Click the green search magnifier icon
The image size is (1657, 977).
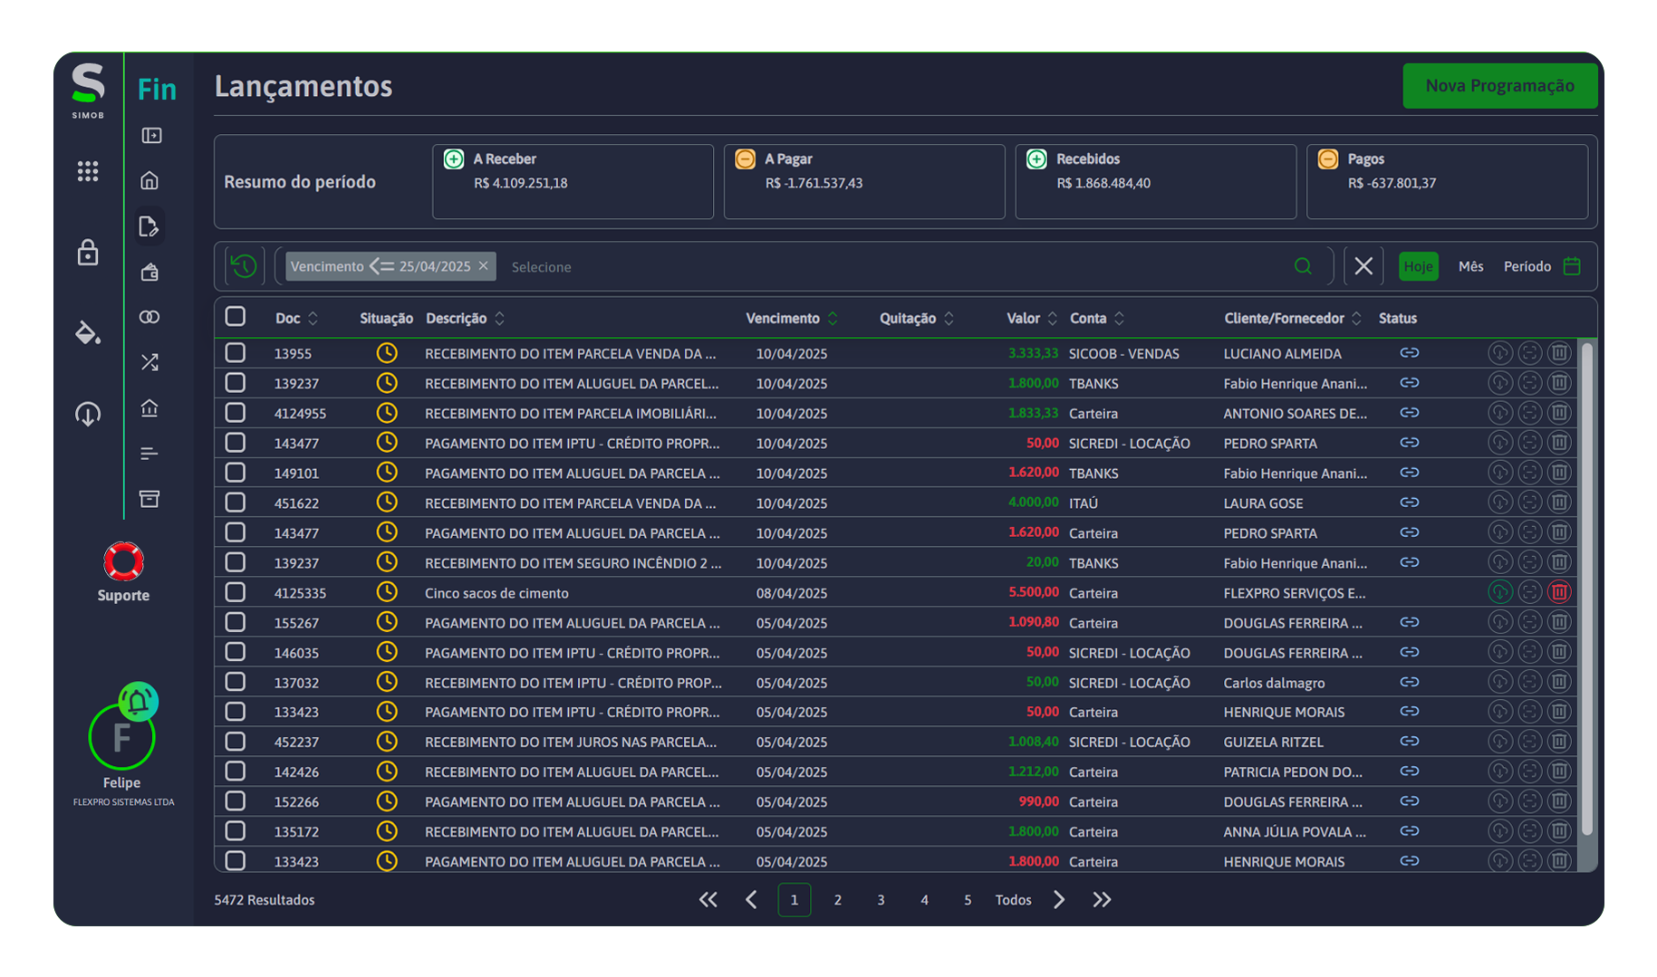coord(1303,266)
